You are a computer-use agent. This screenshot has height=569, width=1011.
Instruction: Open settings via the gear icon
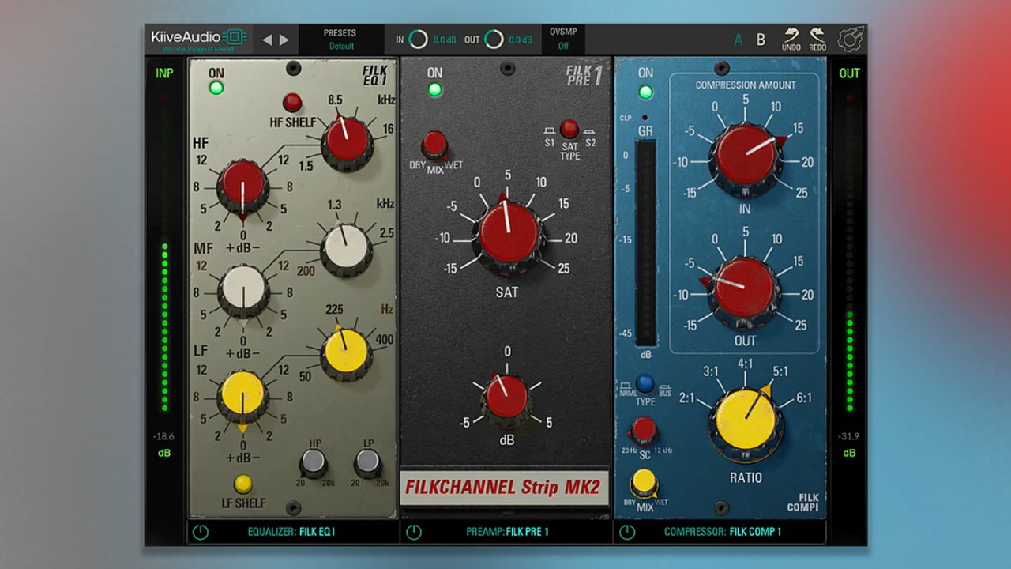pyautogui.click(x=851, y=40)
